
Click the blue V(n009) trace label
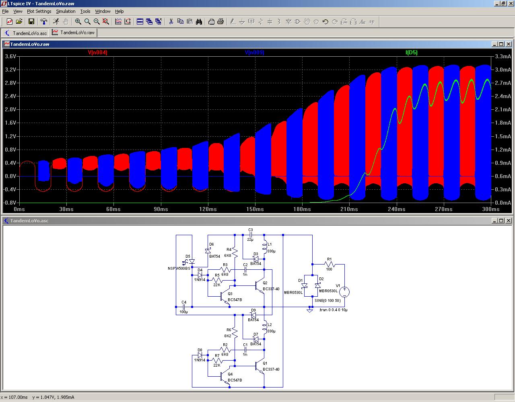(255, 52)
